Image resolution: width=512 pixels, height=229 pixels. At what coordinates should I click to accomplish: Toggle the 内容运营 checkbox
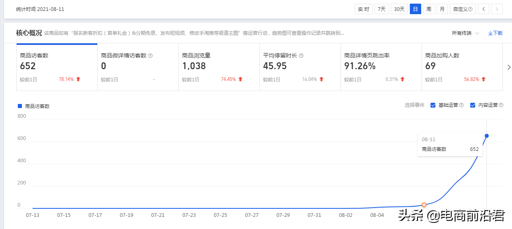[473, 105]
